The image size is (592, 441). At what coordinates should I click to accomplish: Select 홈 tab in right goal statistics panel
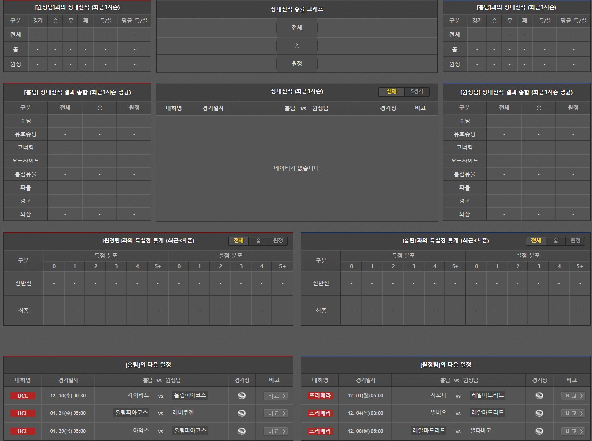pyautogui.click(x=555, y=241)
